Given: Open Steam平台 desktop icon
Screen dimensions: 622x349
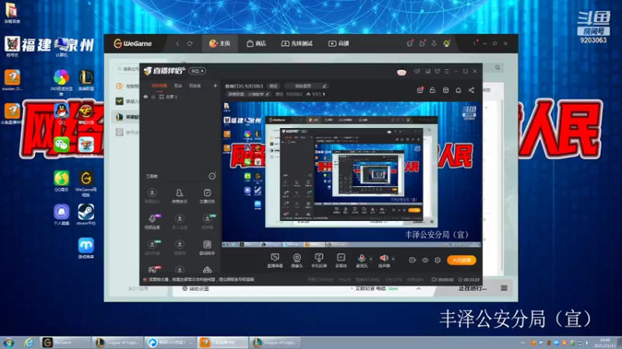Looking at the screenshot, I should [86, 215].
